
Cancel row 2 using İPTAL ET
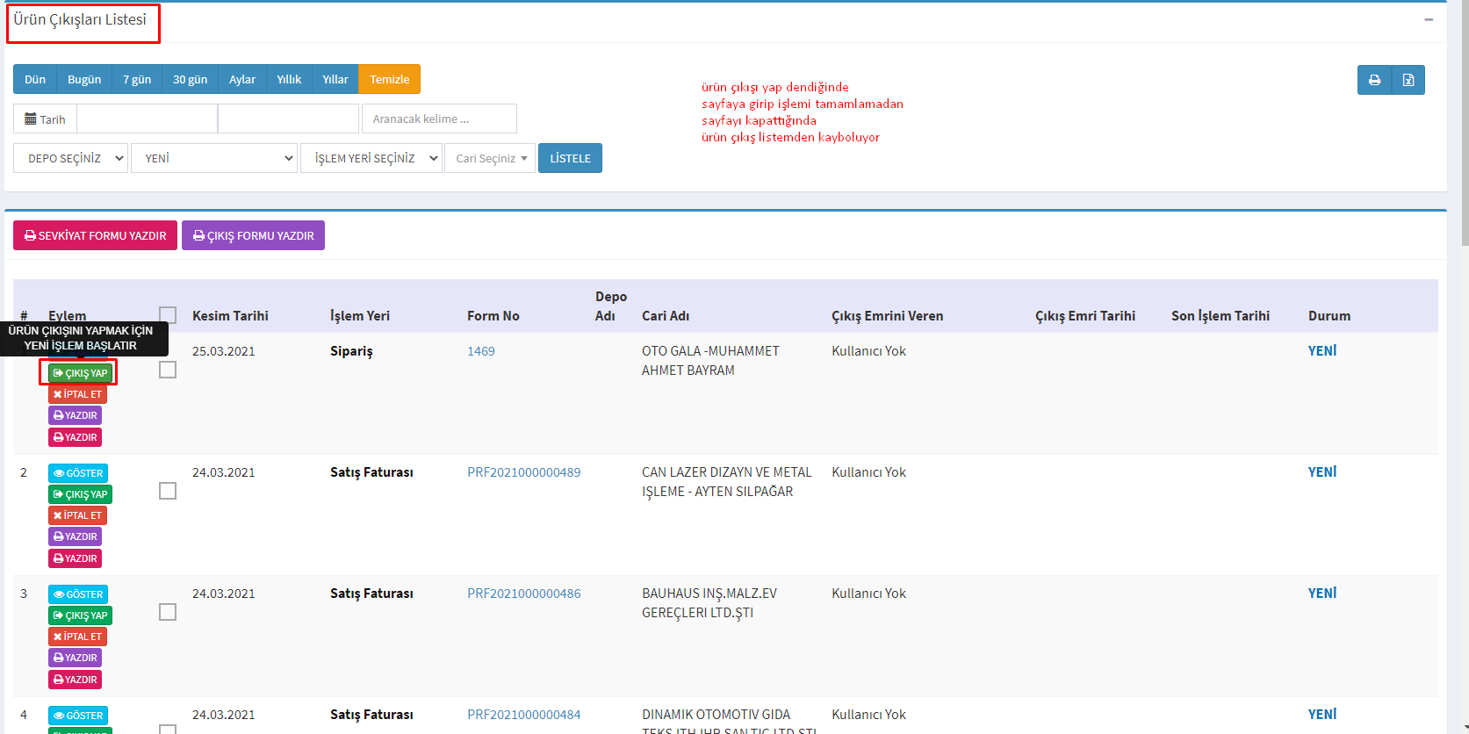[x=77, y=515]
